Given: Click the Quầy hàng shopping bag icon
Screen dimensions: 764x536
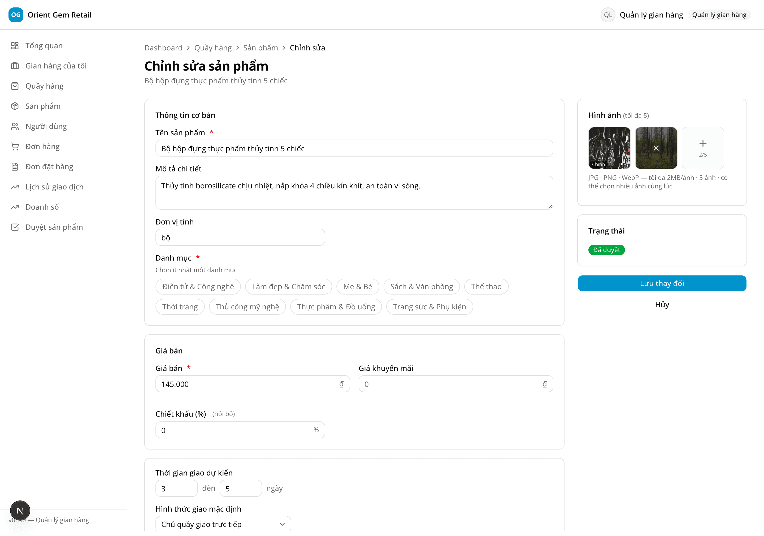Looking at the screenshot, I should click(x=15, y=86).
